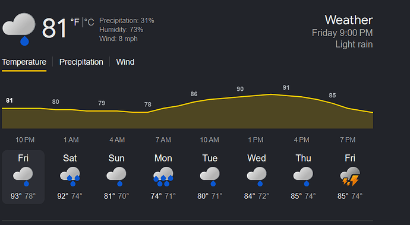Select Saturday's double raindrop cloud icon
The height and width of the screenshot is (225, 410).
[70, 176]
